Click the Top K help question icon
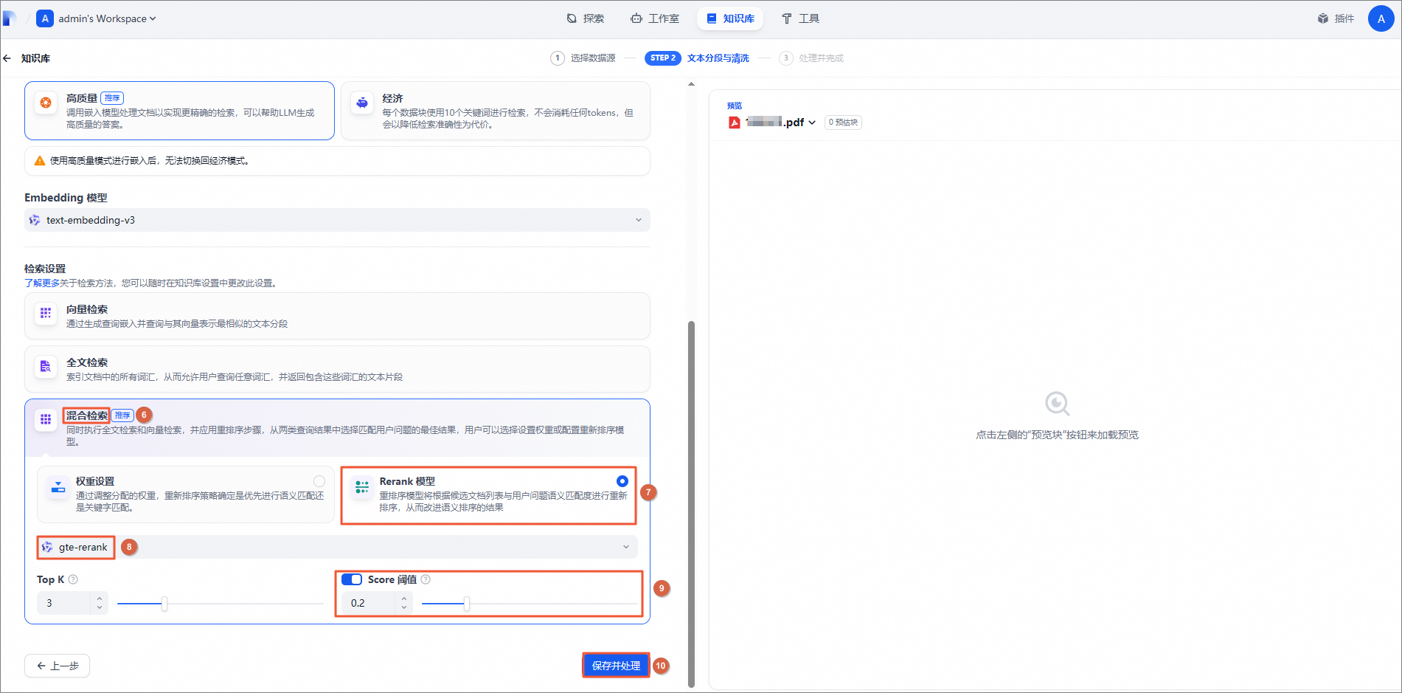 [73, 579]
